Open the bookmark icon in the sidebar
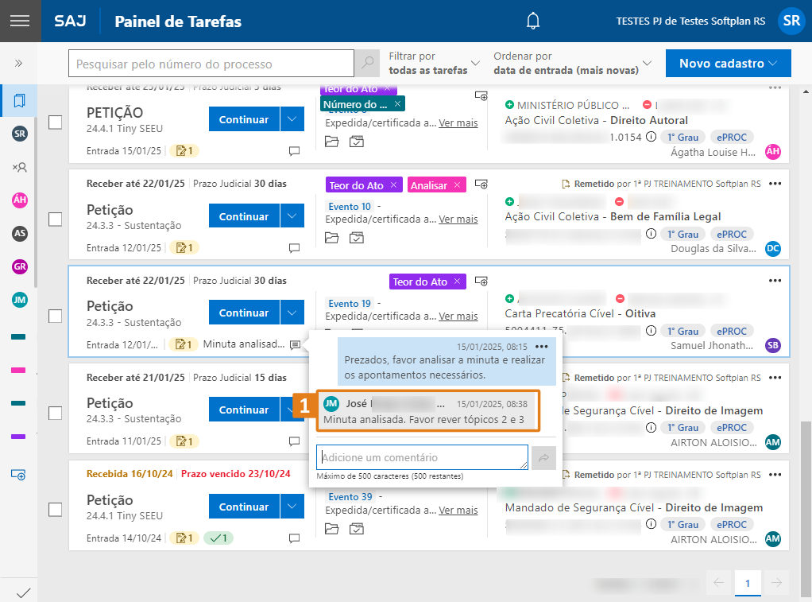The image size is (812, 602). (x=19, y=101)
